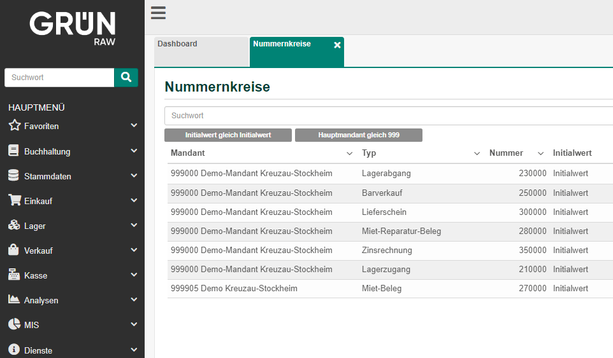Click the Lager boxes icon
This screenshot has height=358, width=613.
tap(14, 225)
